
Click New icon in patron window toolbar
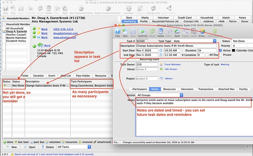tap(13, 8)
